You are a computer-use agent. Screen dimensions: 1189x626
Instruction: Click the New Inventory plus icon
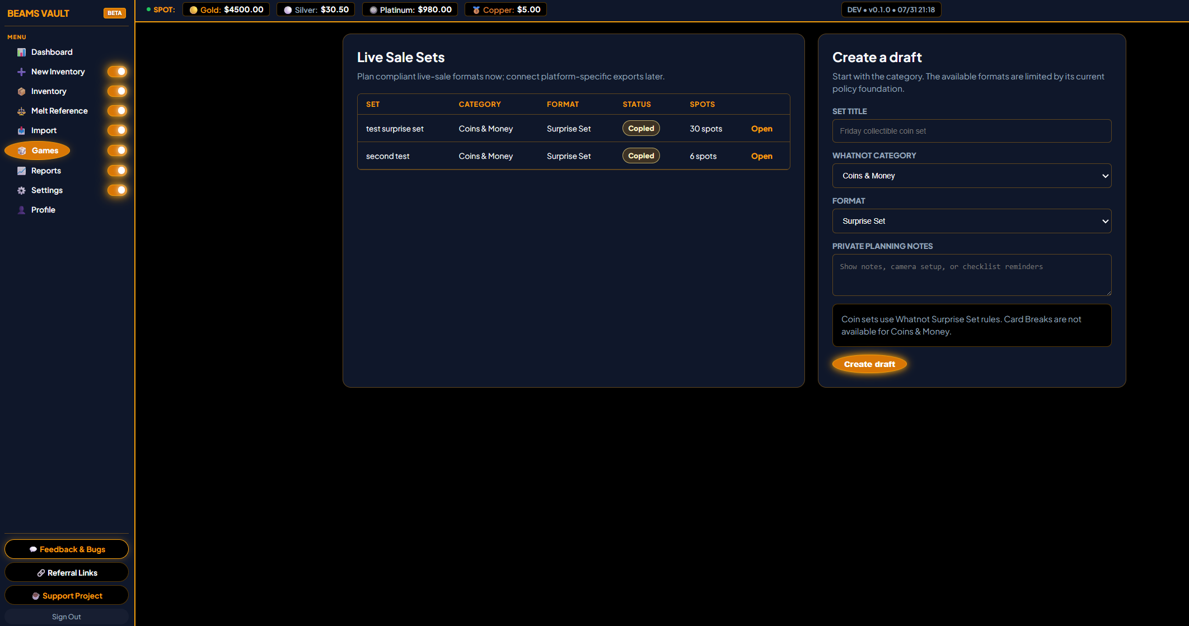tap(21, 72)
